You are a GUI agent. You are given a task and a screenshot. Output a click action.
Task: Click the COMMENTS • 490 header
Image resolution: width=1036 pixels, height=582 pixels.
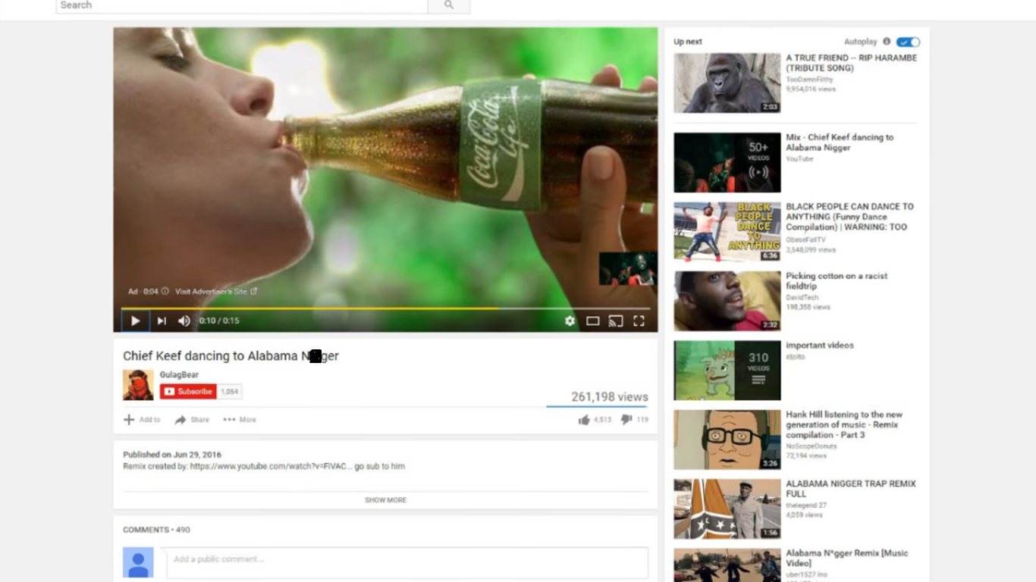pyautogui.click(x=156, y=530)
